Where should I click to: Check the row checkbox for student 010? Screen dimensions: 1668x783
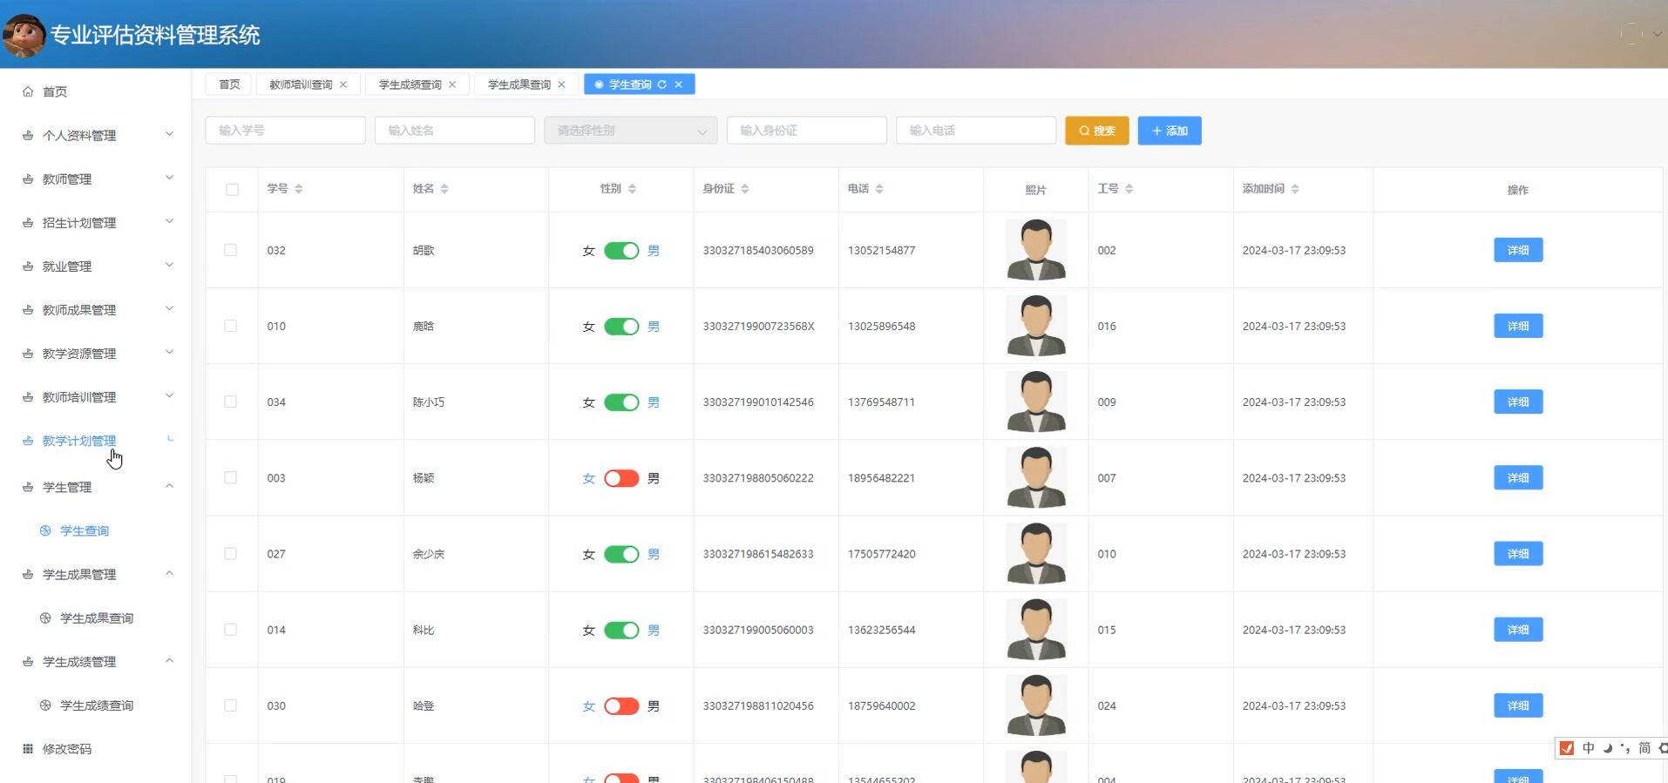[x=231, y=326]
